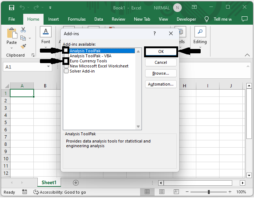Screen dimensions: 254x198
Task: Click the Add-ins dialog help question mark
Action: click(x=155, y=33)
